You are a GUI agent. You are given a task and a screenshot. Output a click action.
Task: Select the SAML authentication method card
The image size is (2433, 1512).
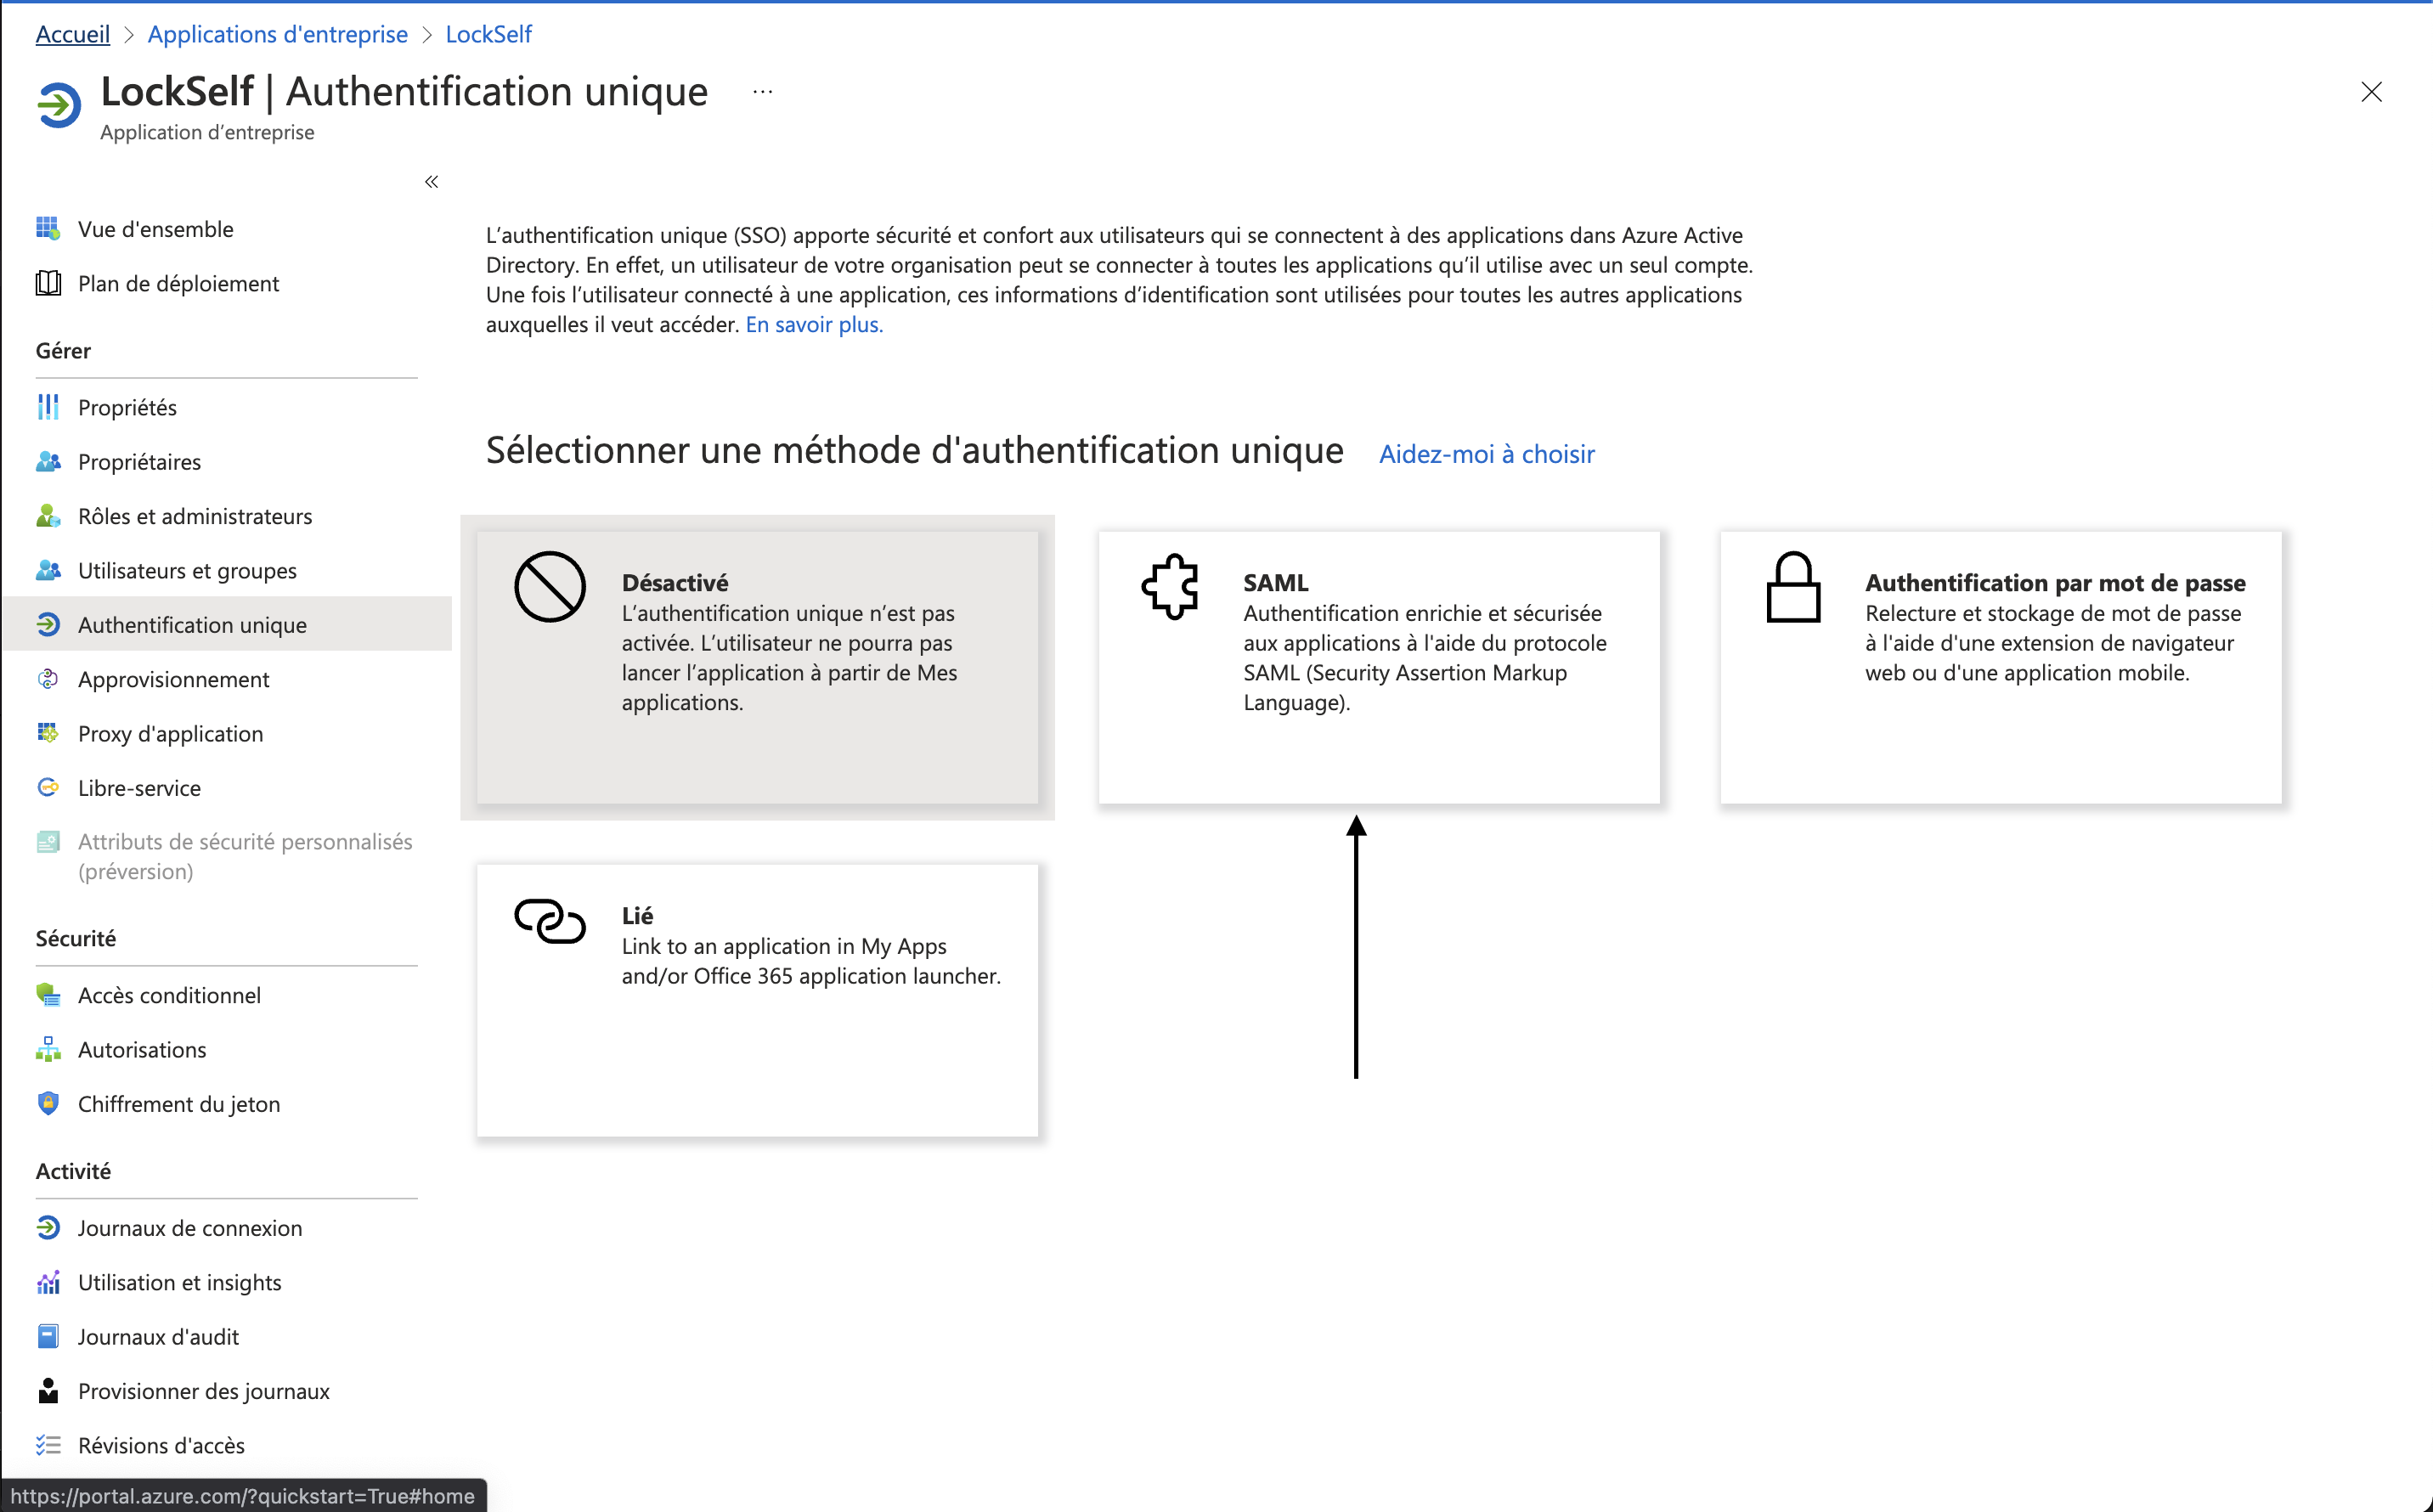1378,667
